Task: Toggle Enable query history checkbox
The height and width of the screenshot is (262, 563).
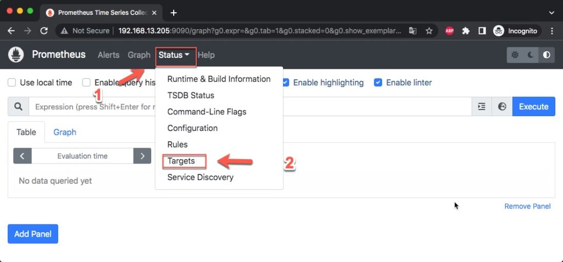Action: (x=86, y=83)
